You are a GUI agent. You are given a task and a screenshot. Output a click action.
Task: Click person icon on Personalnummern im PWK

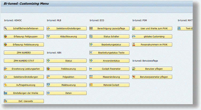(134, 45)
